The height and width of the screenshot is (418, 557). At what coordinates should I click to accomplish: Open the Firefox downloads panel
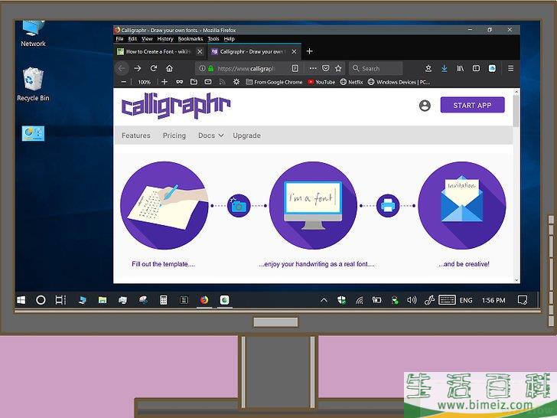point(444,68)
